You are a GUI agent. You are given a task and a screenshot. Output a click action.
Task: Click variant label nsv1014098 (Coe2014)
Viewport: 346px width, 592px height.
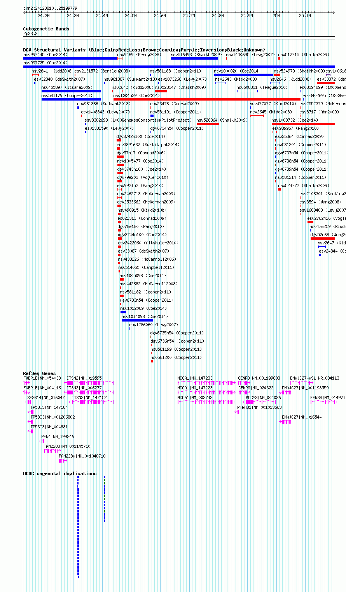pos(145,317)
